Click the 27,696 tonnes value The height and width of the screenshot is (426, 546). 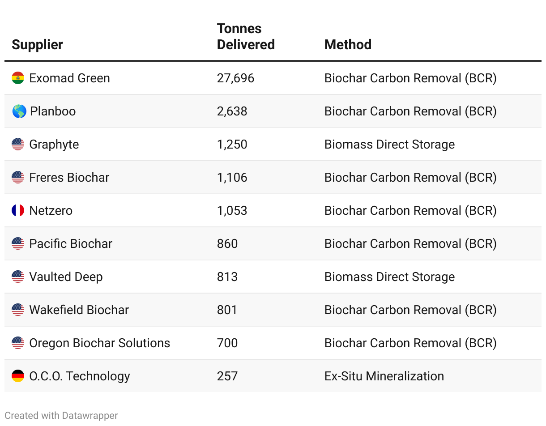pos(235,78)
